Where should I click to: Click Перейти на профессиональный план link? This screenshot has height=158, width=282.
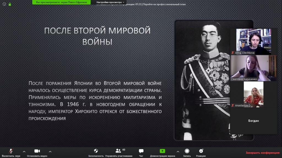[164, 4]
